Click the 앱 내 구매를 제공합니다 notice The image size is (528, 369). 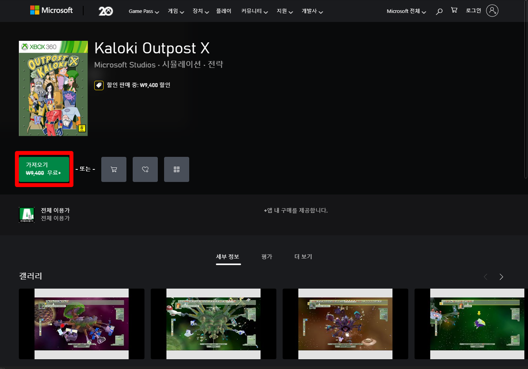[x=296, y=211]
